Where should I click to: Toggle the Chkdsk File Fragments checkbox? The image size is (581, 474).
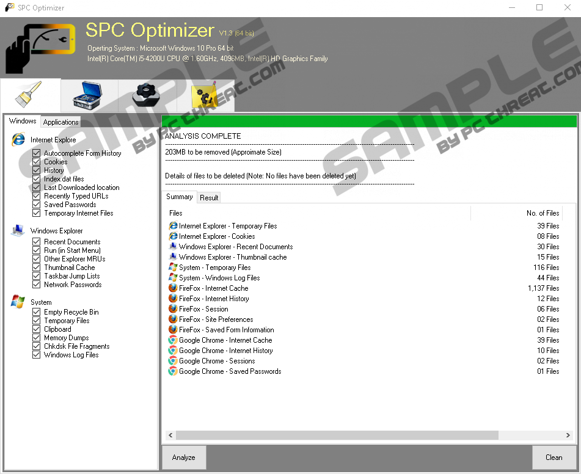coord(36,346)
